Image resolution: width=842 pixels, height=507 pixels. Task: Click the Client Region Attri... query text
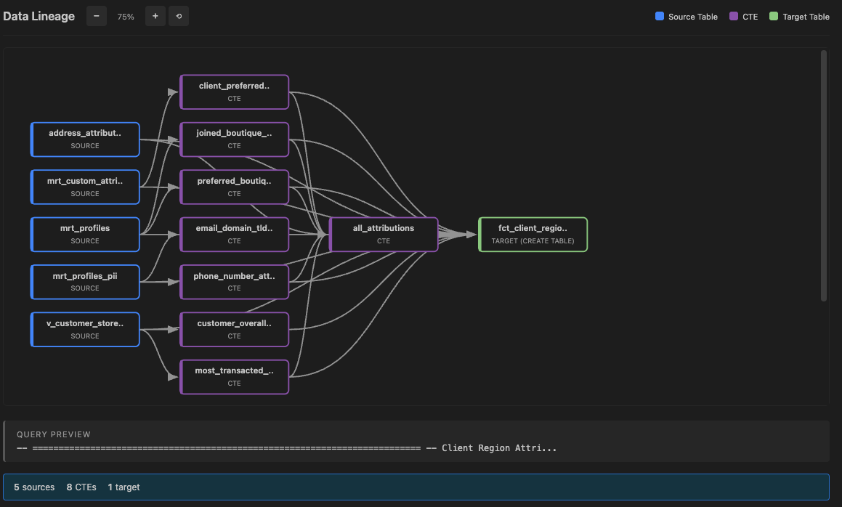pos(499,448)
